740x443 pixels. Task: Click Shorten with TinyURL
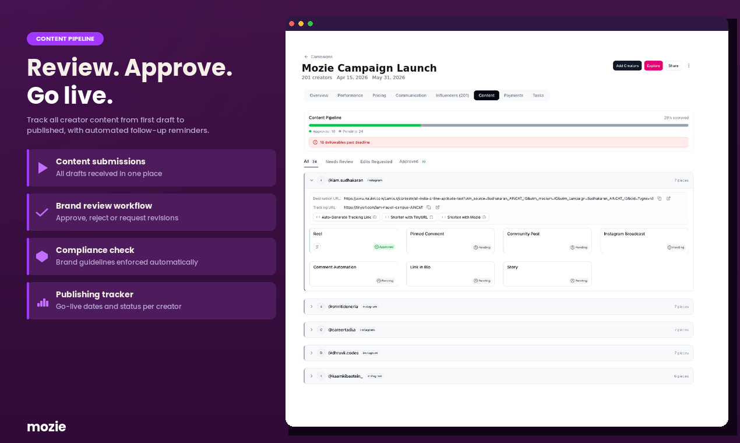pos(409,217)
